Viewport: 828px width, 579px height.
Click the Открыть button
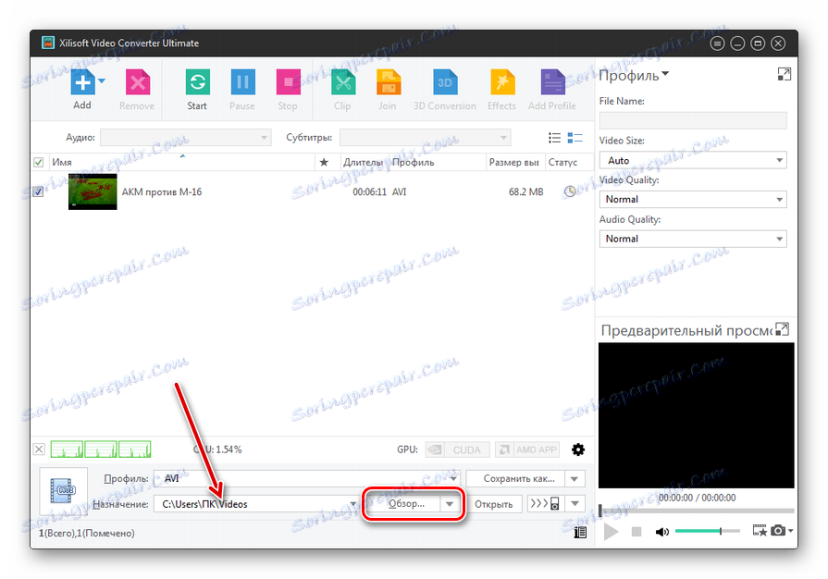pos(495,503)
